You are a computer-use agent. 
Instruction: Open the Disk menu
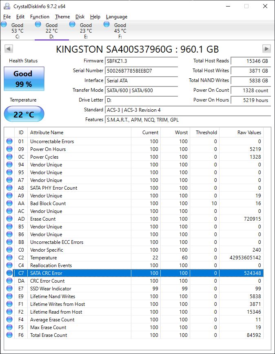pos(80,17)
